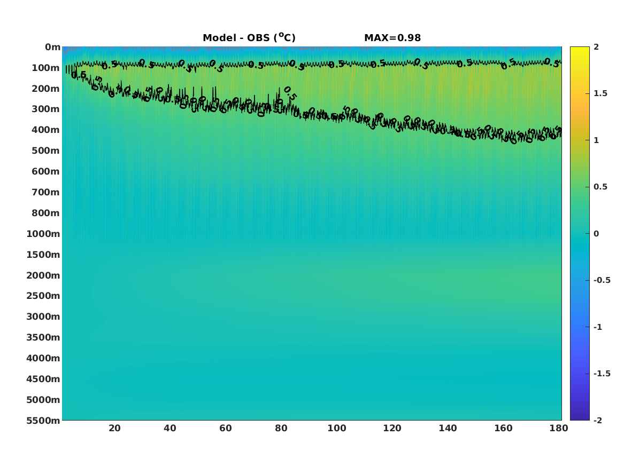
Task: Click the x-axis tick label '100'
Action: (337, 428)
